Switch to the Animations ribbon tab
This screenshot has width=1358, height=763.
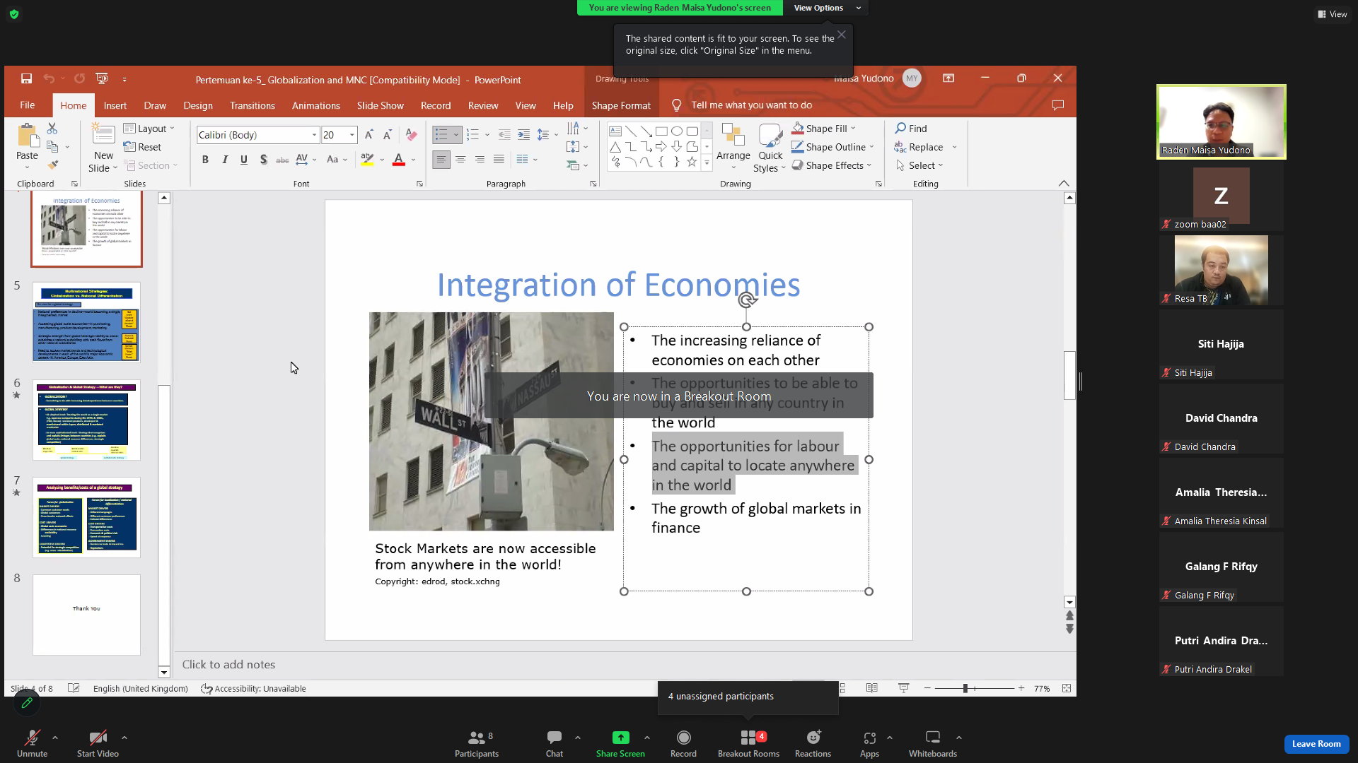[x=316, y=105]
